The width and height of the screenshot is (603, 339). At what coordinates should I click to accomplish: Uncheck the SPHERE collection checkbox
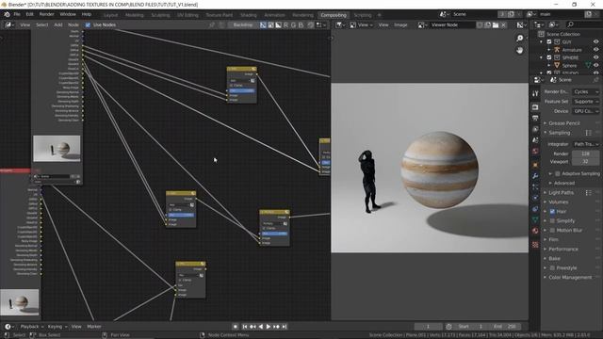click(x=549, y=57)
